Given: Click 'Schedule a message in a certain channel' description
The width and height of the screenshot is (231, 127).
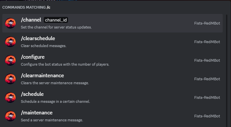Looking at the screenshot, I should (x=55, y=101).
